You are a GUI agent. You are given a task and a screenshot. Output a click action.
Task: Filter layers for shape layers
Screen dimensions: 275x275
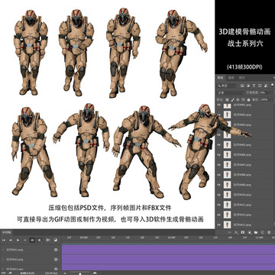point(260,86)
